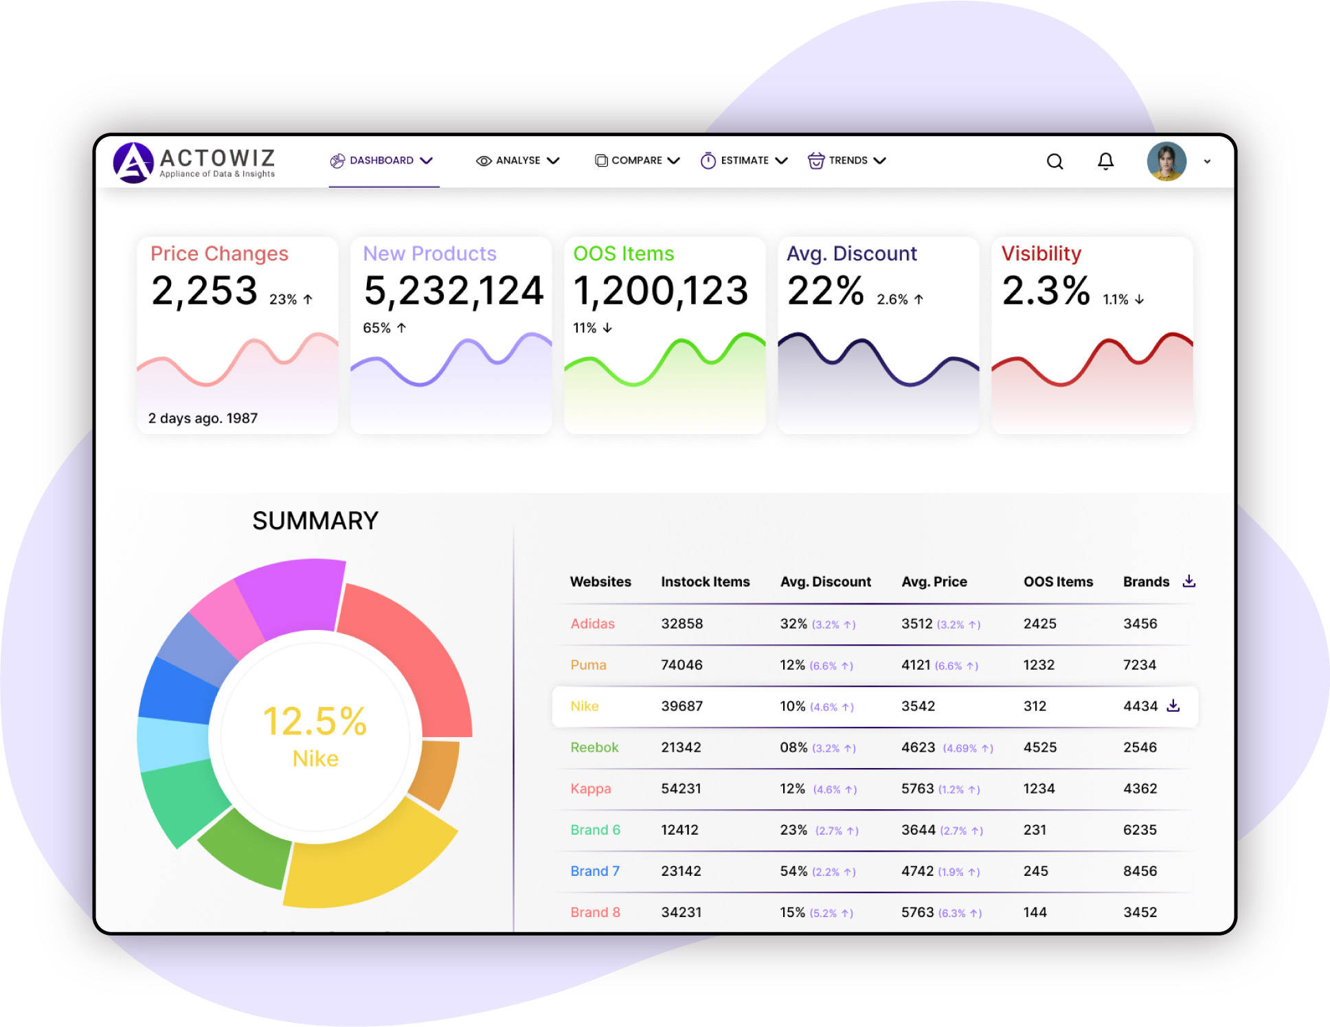Select the orange donut chart segment
Viewport: 1330px width, 1027px height.
pyautogui.click(x=437, y=773)
